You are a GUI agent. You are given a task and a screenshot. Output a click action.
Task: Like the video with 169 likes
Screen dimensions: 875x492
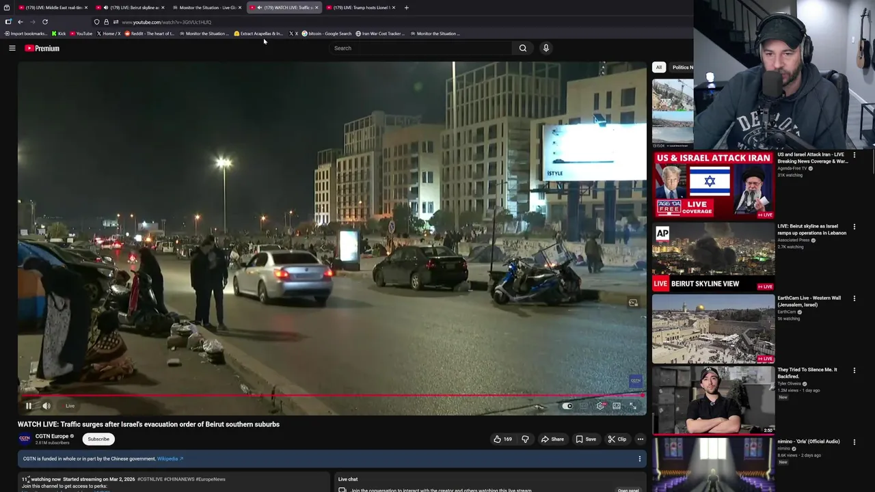point(502,439)
